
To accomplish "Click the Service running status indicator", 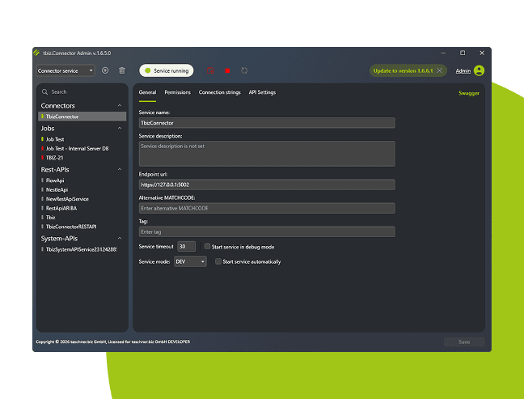I will click(167, 70).
